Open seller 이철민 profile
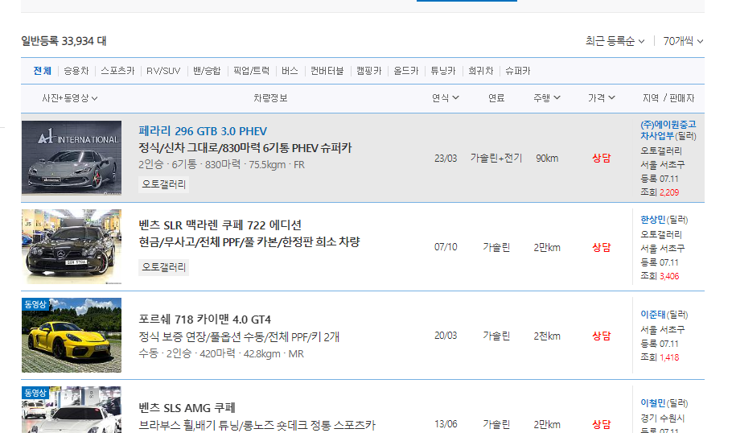The image size is (732, 433). click(x=652, y=403)
